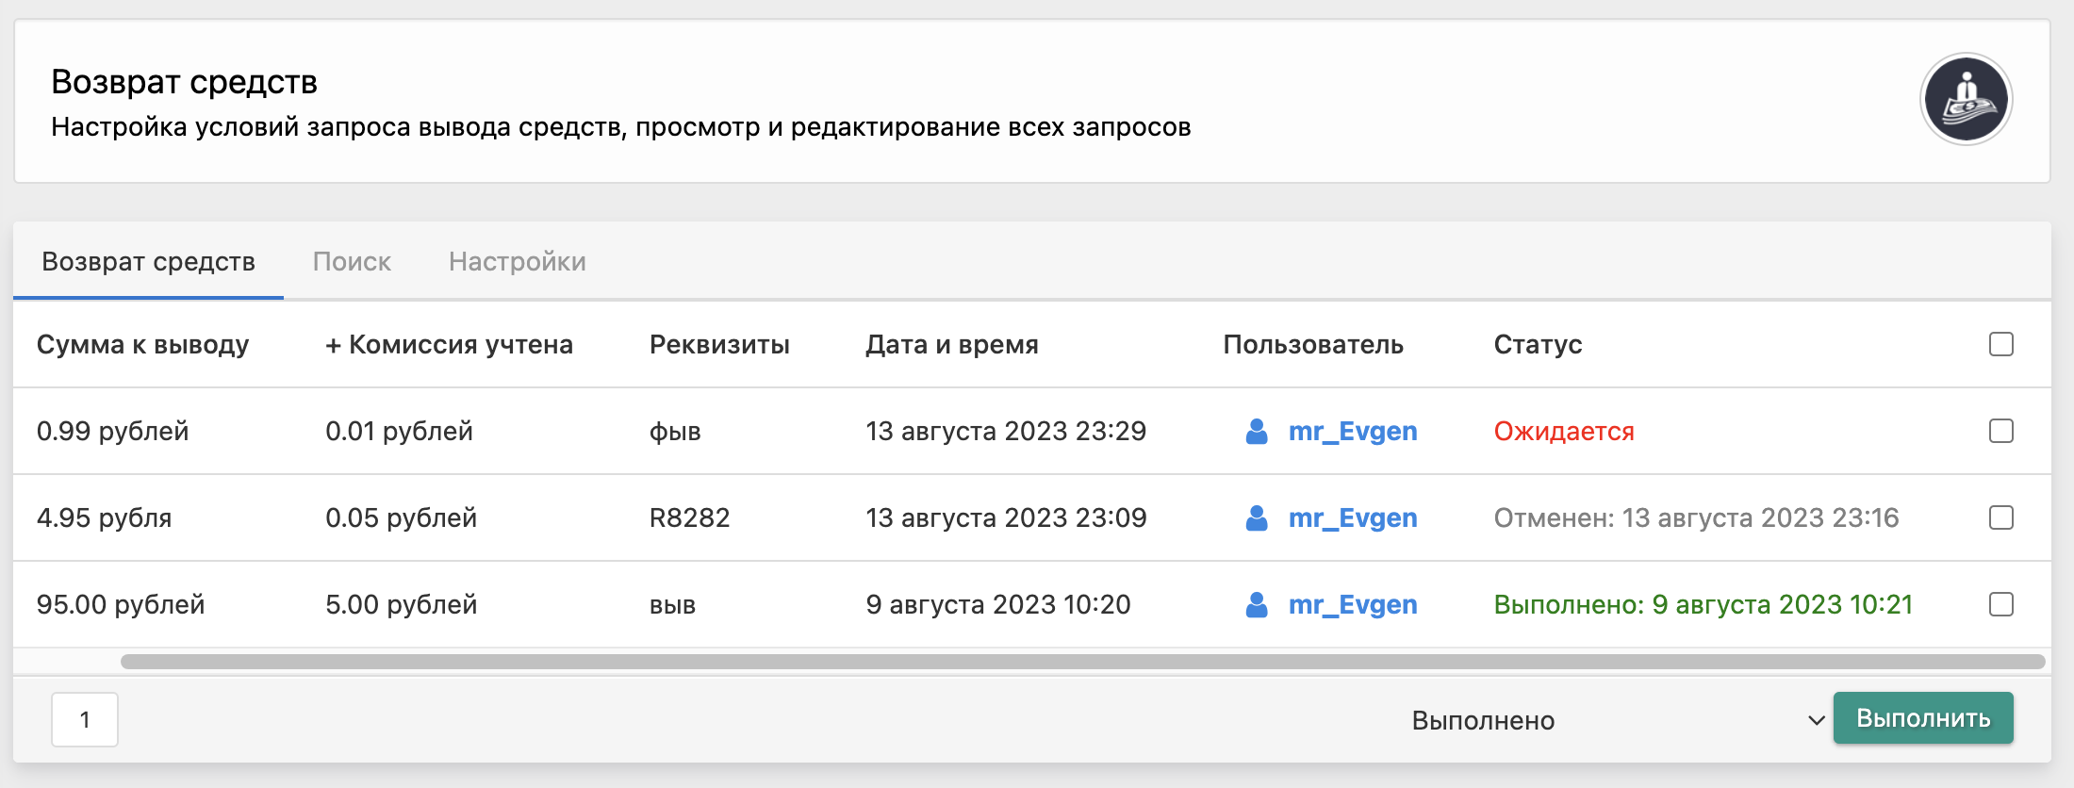Click the Статус column header
This screenshot has width=2074, height=788.
(x=1538, y=344)
